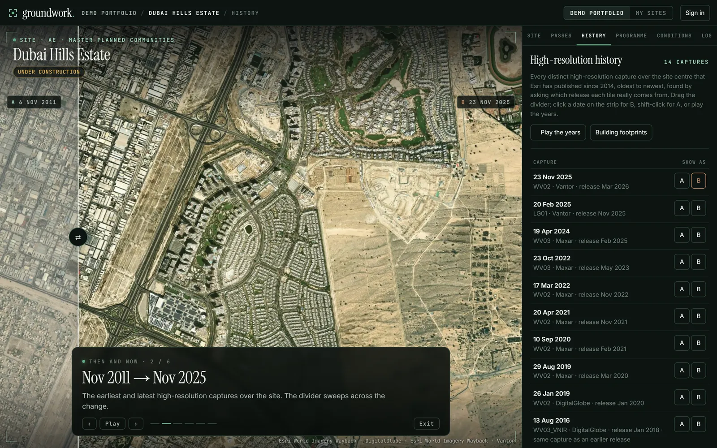Open Demo Portfolio breadcrumb link
The height and width of the screenshot is (448, 717).
click(109, 13)
